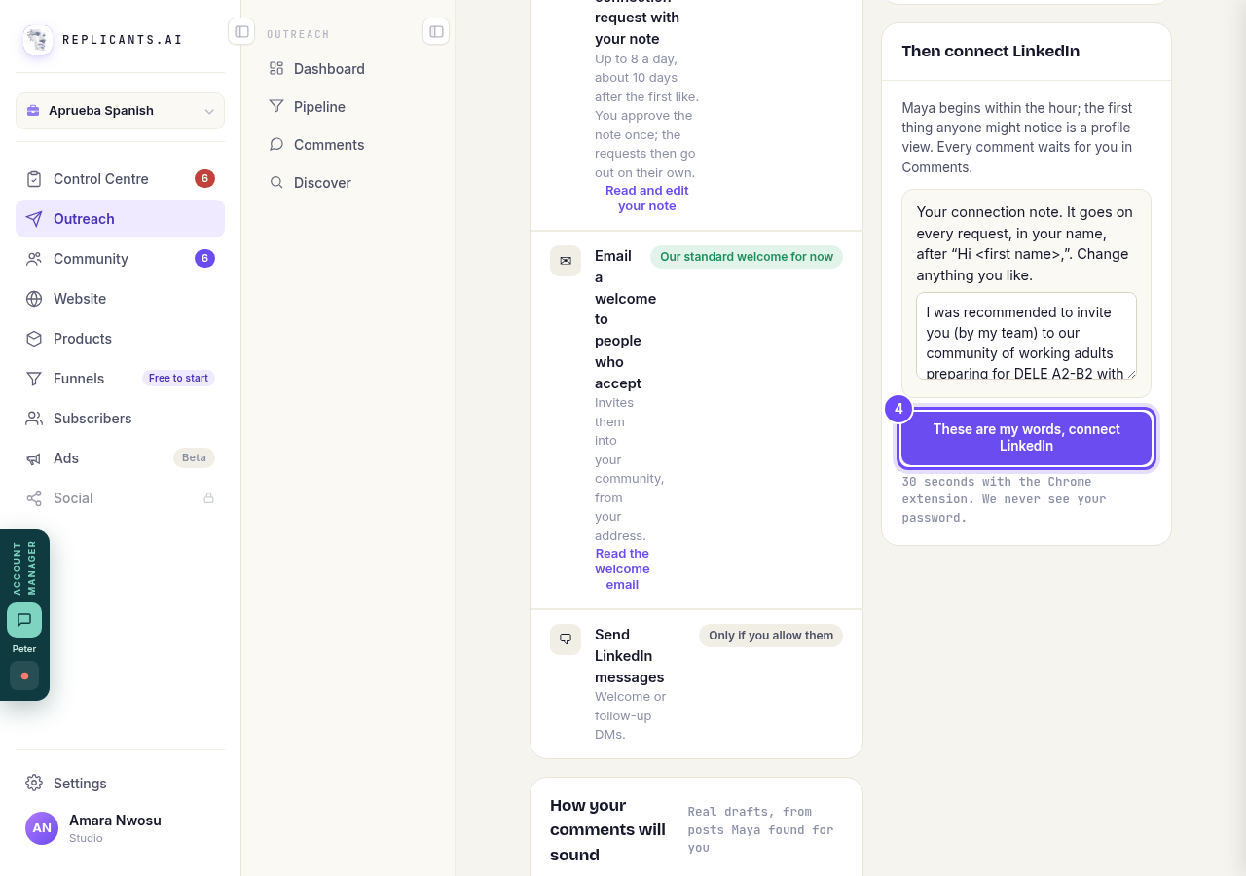1246x876 pixels.
Task: Open the Settings gear icon
Action: (x=34, y=784)
